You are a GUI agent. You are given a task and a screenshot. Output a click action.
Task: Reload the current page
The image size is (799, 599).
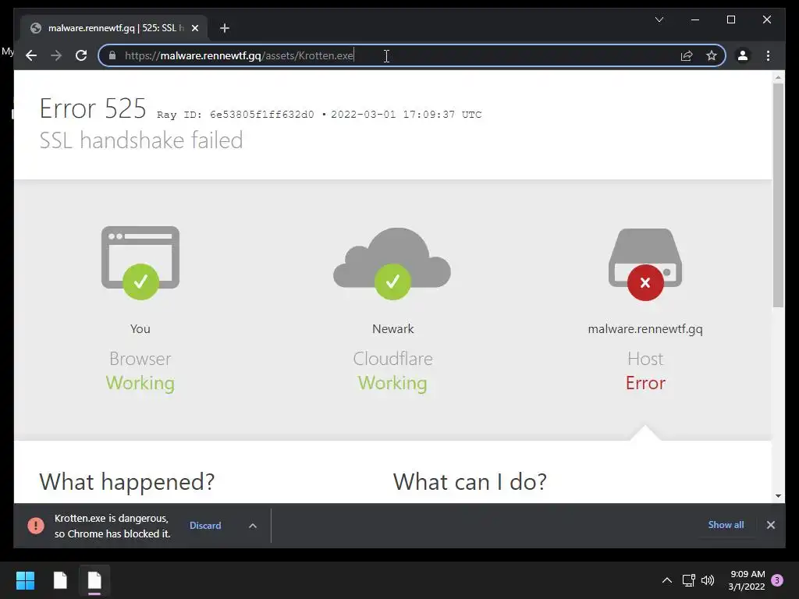[81, 55]
